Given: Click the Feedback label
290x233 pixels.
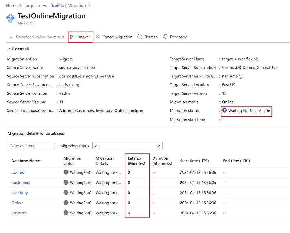Looking at the screenshot, I should click(178, 37).
